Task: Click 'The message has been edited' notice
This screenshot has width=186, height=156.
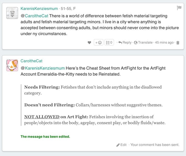Action: (x=45, y=137)
